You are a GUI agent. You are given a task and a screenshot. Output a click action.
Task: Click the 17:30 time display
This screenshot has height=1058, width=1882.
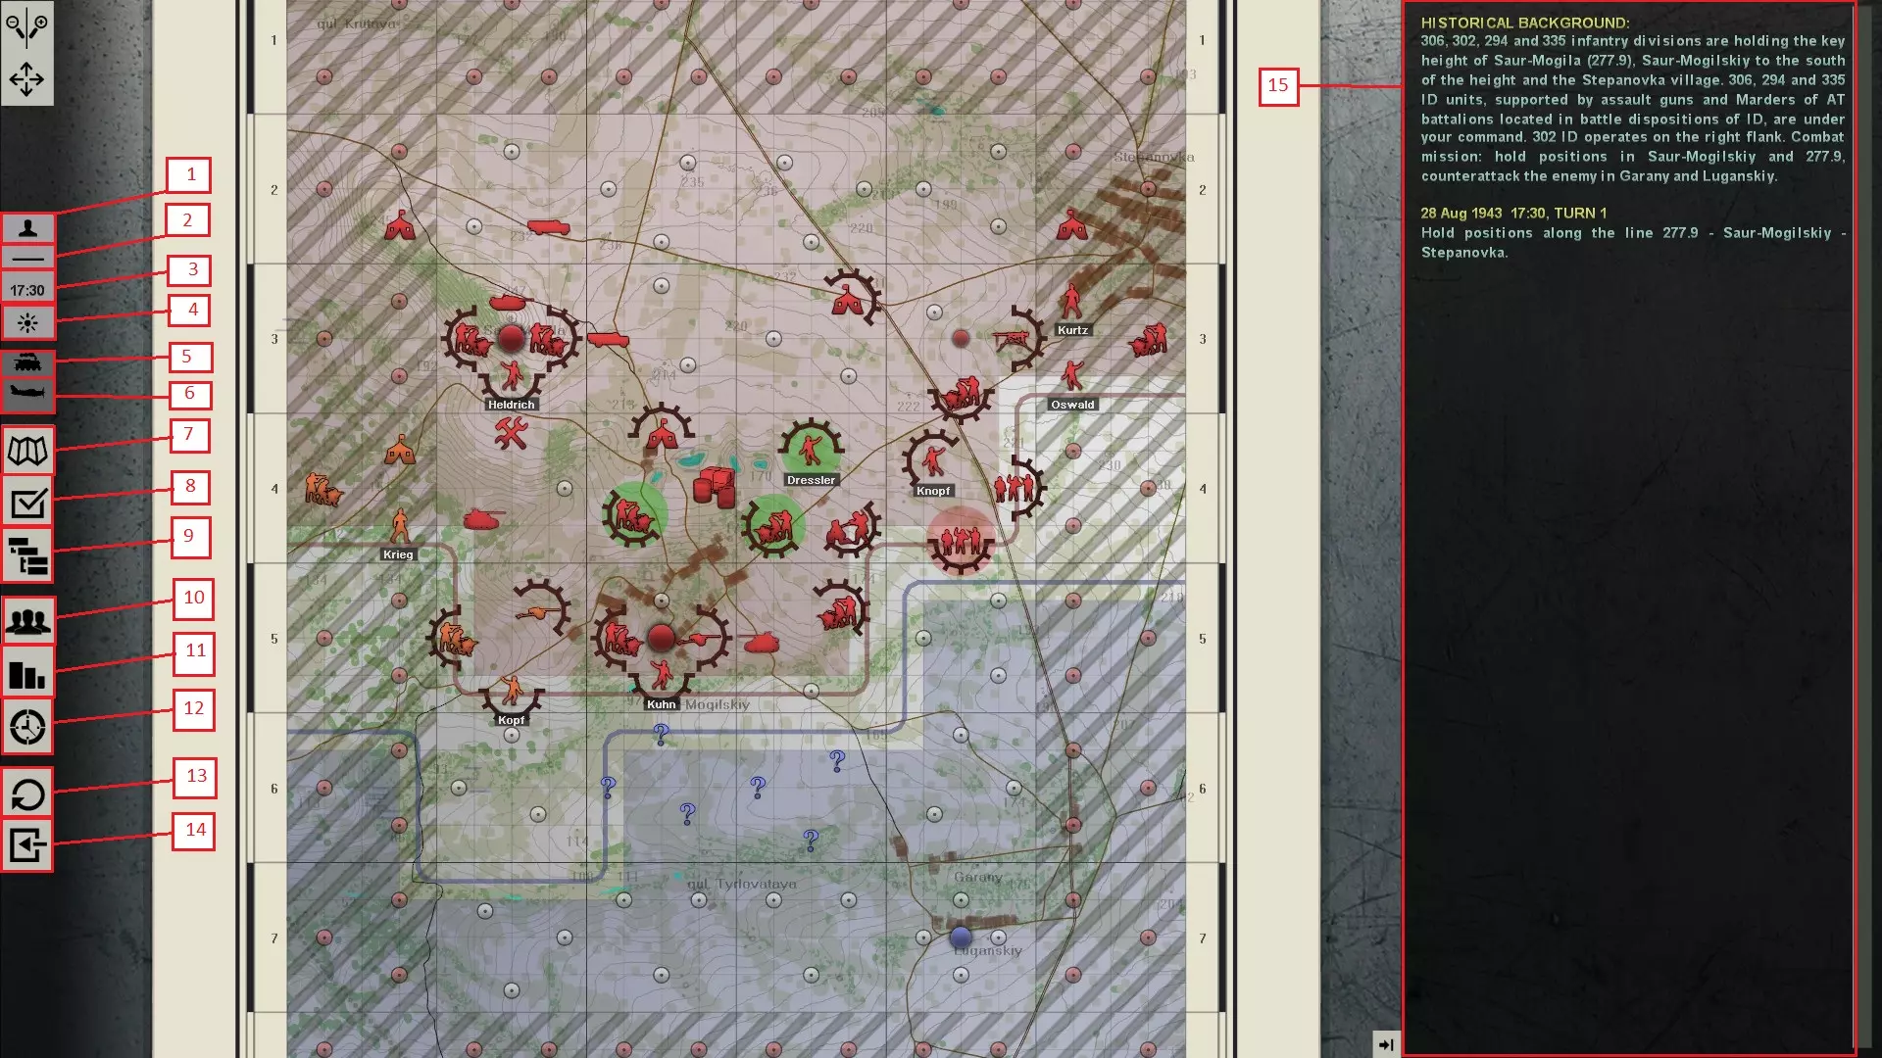[27, 290]
